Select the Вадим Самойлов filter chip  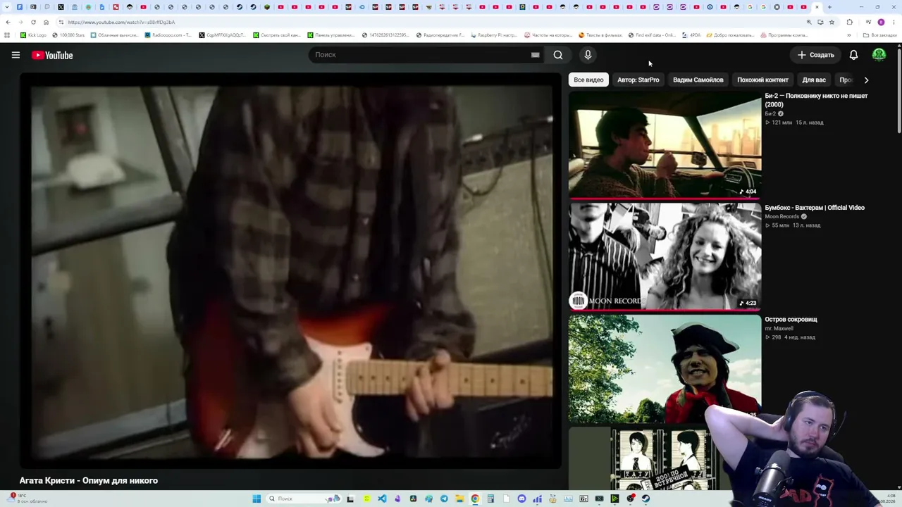click(x=698, y=80)
